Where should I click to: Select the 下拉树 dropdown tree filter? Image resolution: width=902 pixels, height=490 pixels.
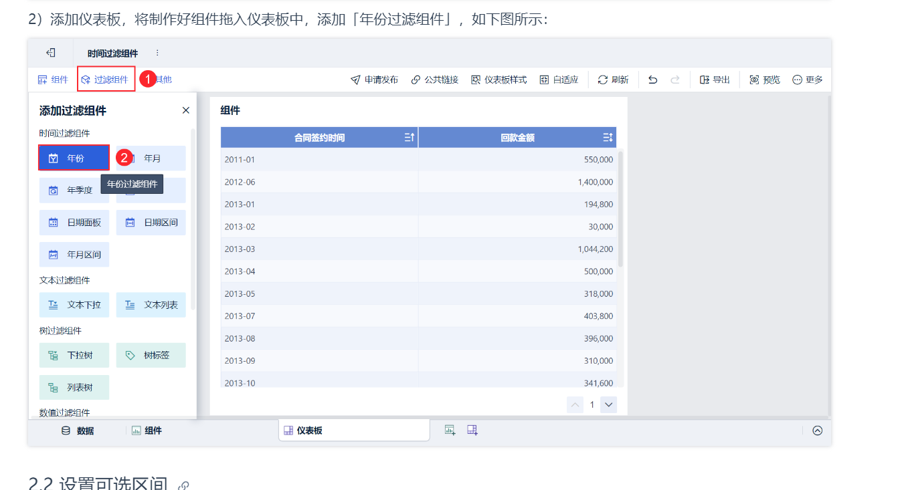tap(74, 355)
